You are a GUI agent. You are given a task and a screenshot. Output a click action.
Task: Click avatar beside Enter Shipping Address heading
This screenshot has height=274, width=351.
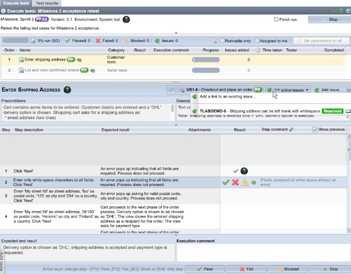(x=67, y=90)
